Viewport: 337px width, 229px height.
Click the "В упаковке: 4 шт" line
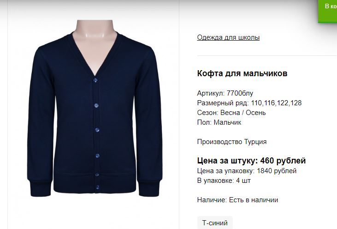coord(224,181)
